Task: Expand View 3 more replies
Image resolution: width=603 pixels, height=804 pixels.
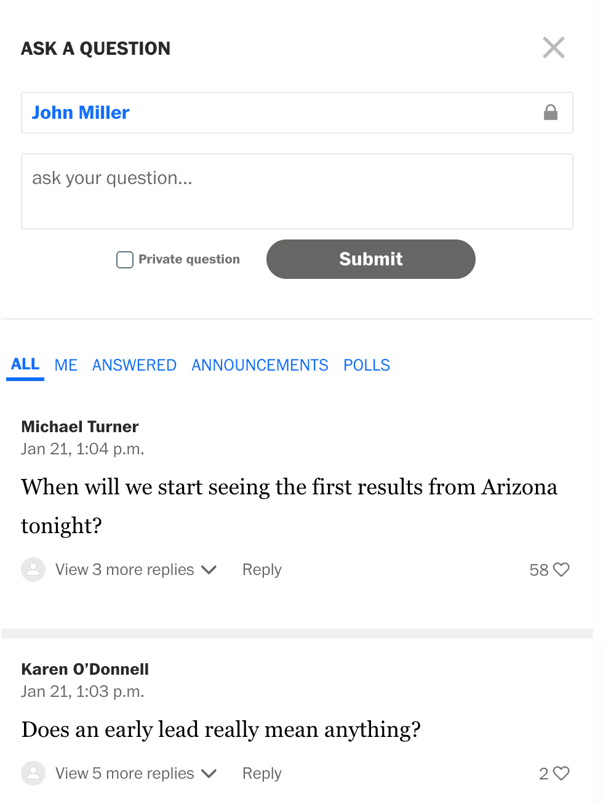Action: [x=135, y=569]
